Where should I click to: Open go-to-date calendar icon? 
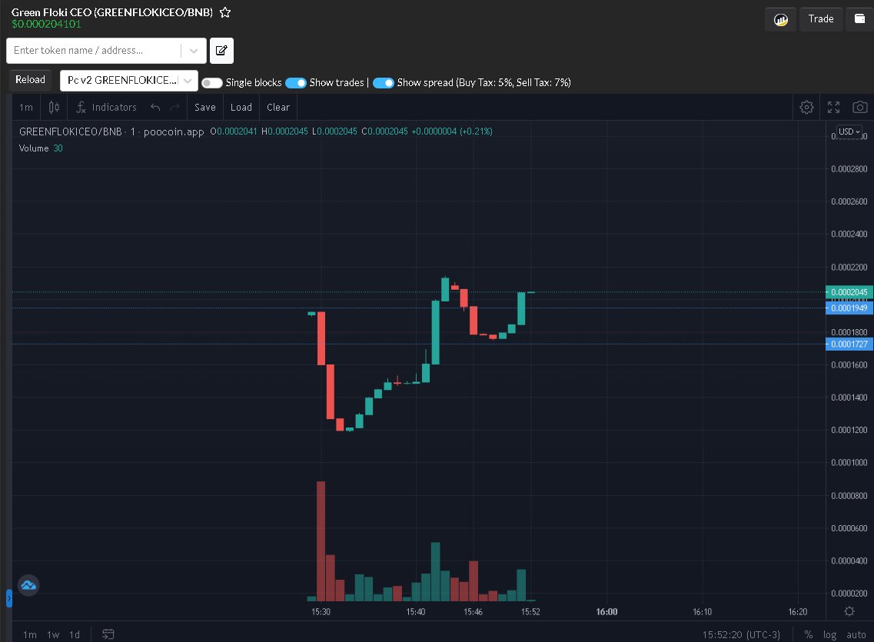point(108,634)
